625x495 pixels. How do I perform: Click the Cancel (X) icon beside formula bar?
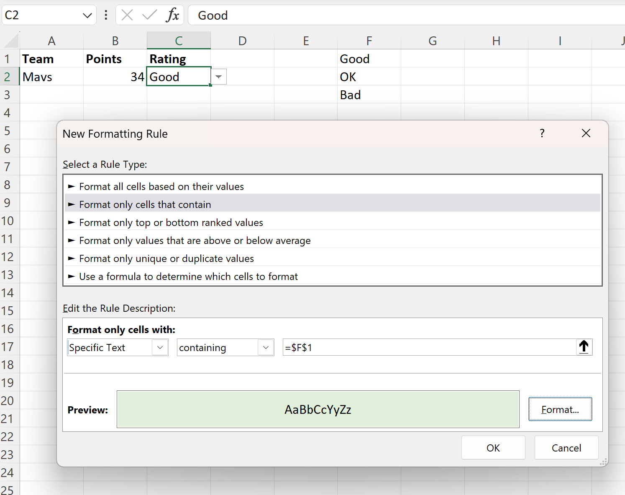pos(127,15)
